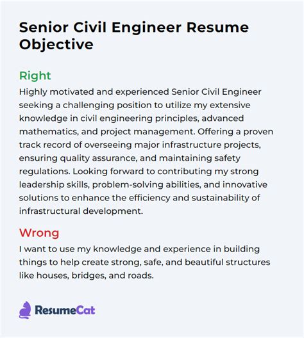Click the Senior Civil Engineer Resume title line
This screenshot has height=338, width=304.
[x=134, y=28]
